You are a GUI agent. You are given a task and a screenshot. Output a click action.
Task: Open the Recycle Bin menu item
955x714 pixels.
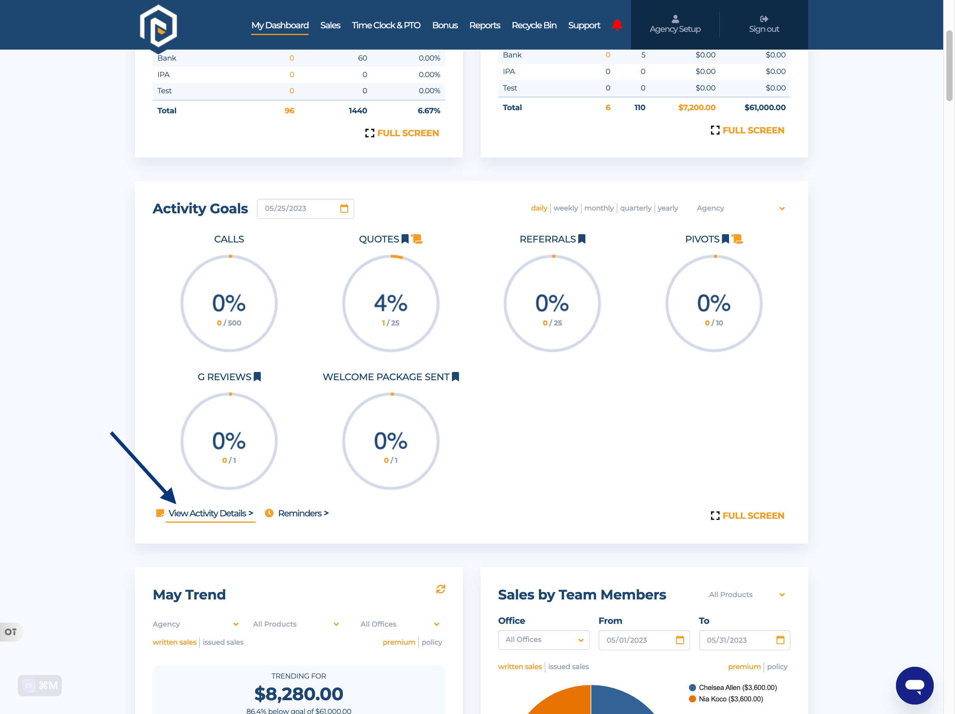534,25
